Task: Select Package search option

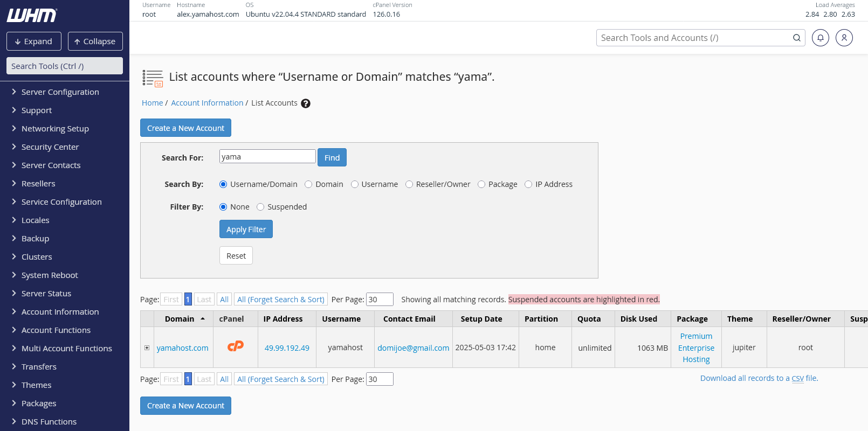Action: 481,184
